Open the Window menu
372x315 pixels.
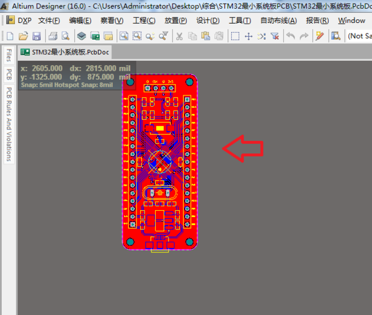coord(352,20)
